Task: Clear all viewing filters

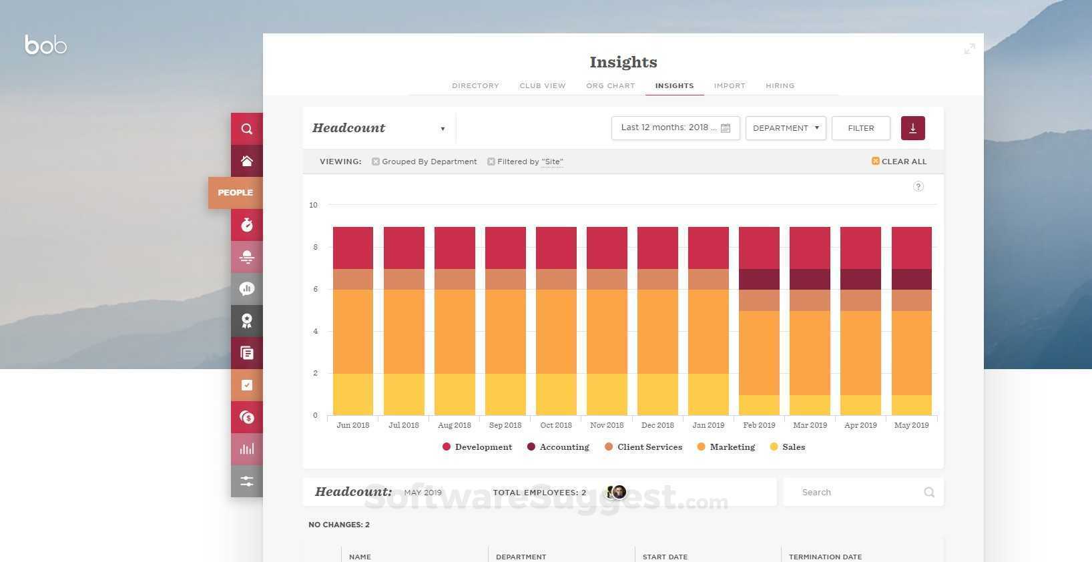Action: click(899, 162)
